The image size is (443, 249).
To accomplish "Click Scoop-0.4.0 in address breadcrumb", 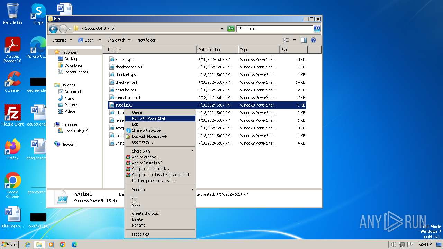I will (x=96, y=29).
